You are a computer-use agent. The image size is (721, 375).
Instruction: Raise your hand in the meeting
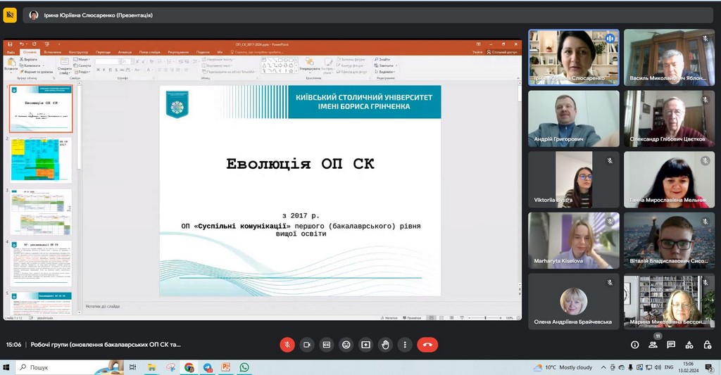tap(385, 345)
